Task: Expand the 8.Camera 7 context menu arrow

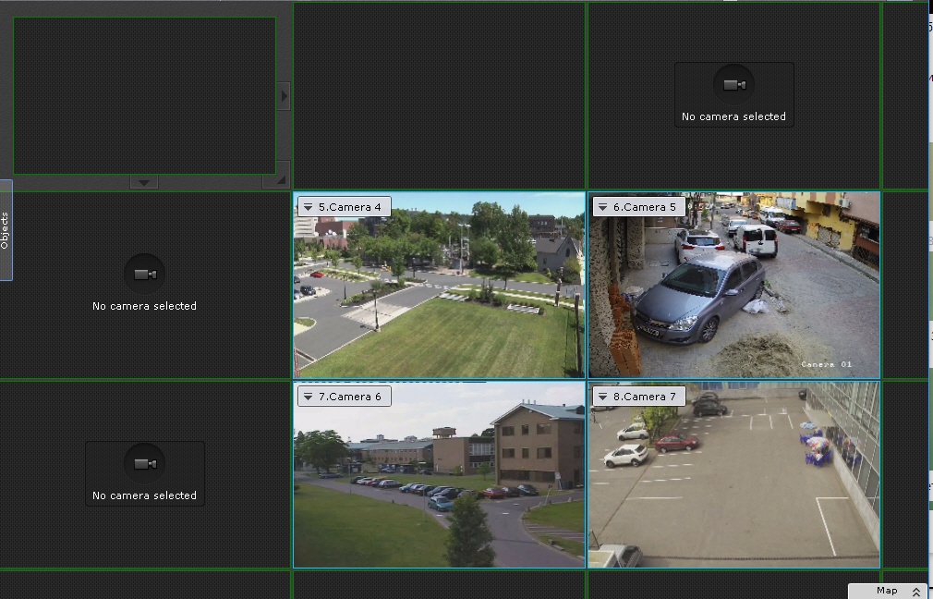Action: point(603,397)
